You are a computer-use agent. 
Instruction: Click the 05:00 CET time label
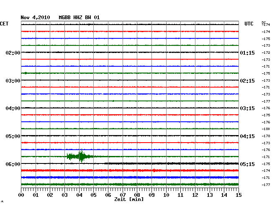click(x=13, y=136)
